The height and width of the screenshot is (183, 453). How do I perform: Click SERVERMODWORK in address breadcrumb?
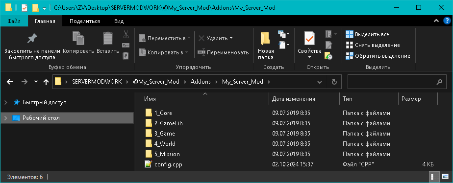coord(97,82)
